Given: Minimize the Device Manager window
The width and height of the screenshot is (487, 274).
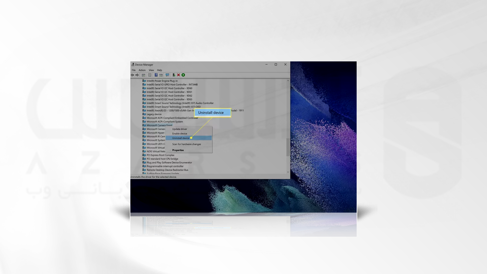Looking at the screenshot, I should click(x=267, y=64).
